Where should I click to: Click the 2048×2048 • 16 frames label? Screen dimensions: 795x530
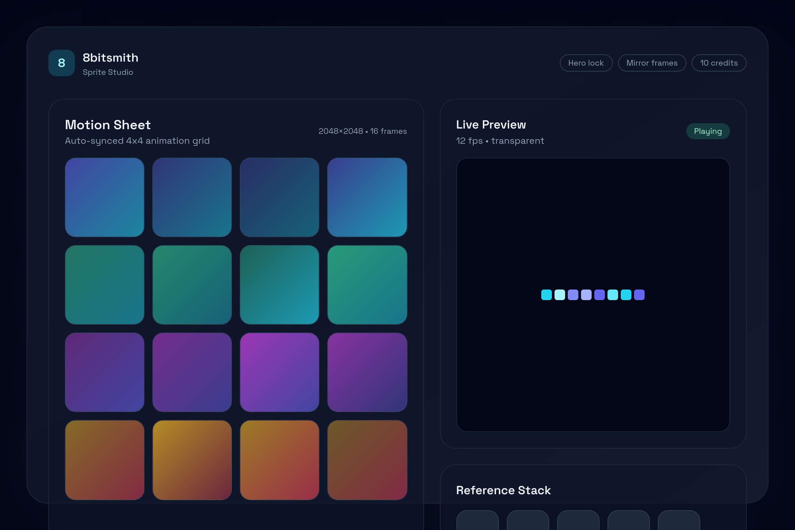click(x=363, y=131)
